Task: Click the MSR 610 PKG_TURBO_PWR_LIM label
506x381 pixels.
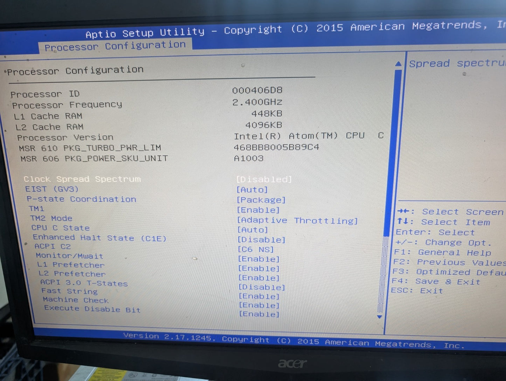Action: coord(90,148)
